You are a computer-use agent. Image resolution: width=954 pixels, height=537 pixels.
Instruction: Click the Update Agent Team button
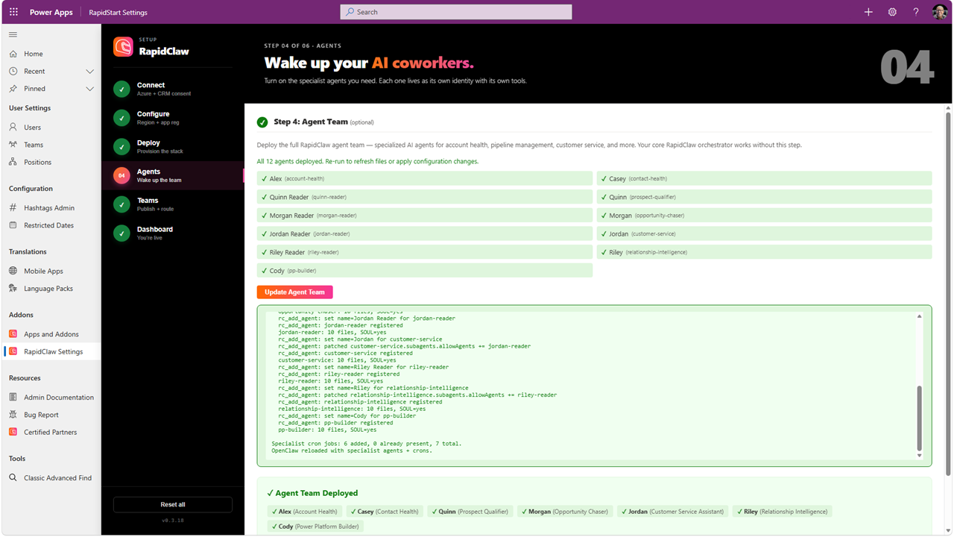tap(295, 292)
